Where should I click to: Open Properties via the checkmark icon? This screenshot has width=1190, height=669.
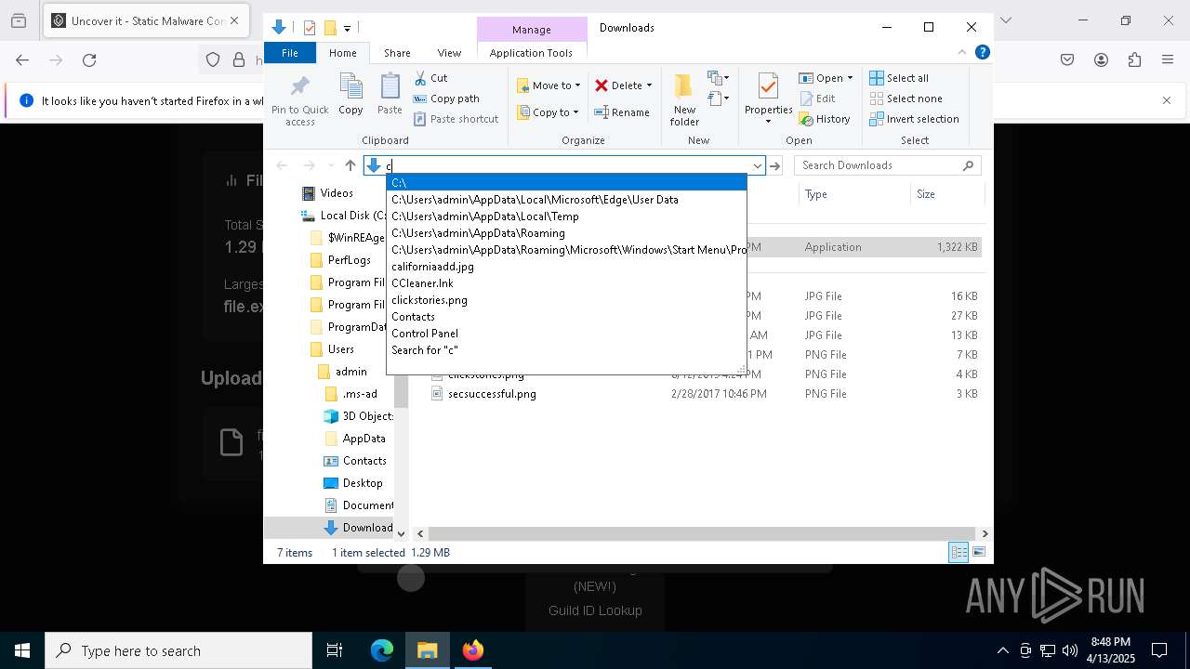(768, 86)
